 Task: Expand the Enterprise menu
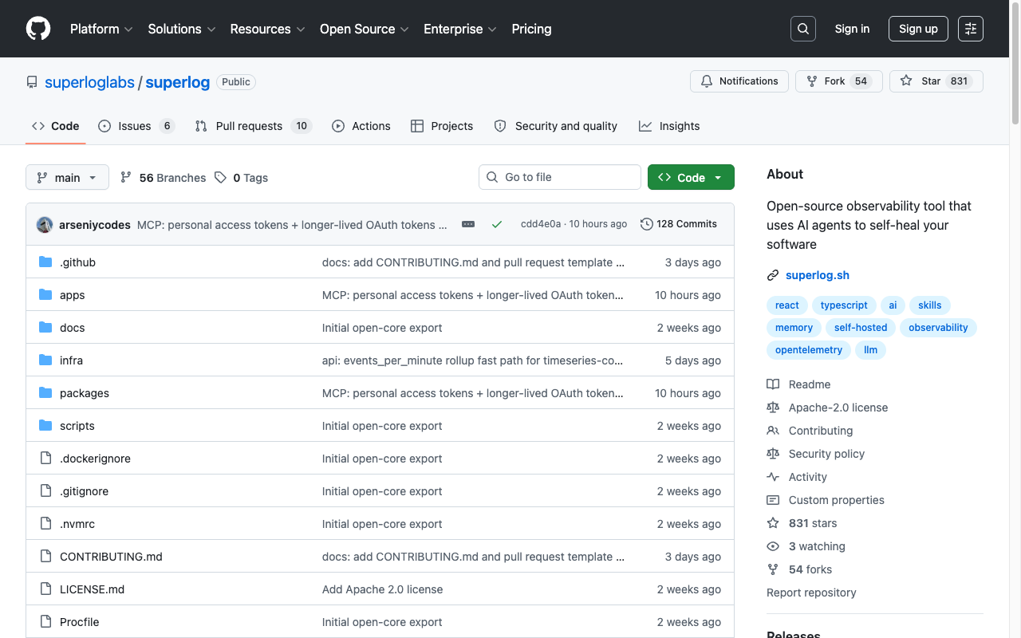click(x=460, y=29)
